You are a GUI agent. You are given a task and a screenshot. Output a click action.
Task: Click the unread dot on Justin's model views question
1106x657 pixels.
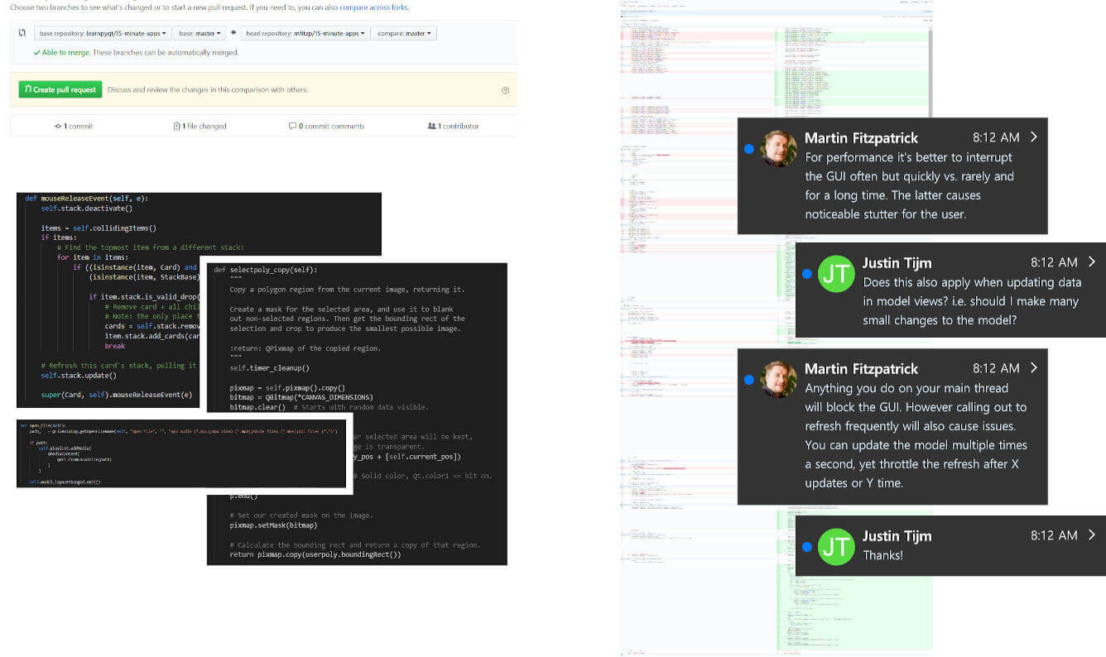coord(806,274)
